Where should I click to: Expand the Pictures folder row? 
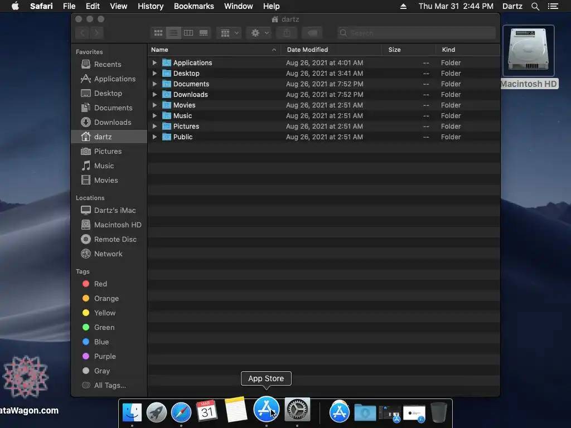click(154, 127)
